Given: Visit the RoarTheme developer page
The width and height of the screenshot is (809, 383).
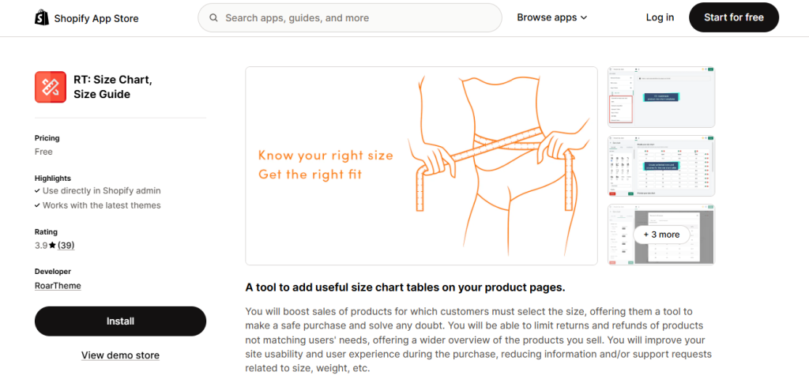Looking at the screenshot, I should [x=58, y=286].
